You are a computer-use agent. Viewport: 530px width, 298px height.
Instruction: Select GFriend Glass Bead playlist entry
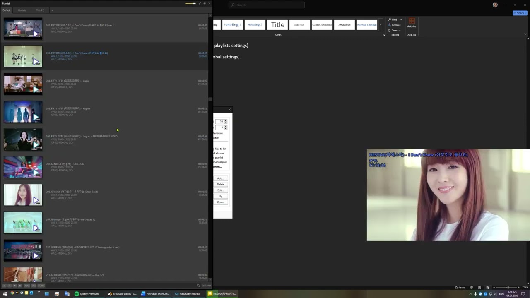[x=105, y=195]
